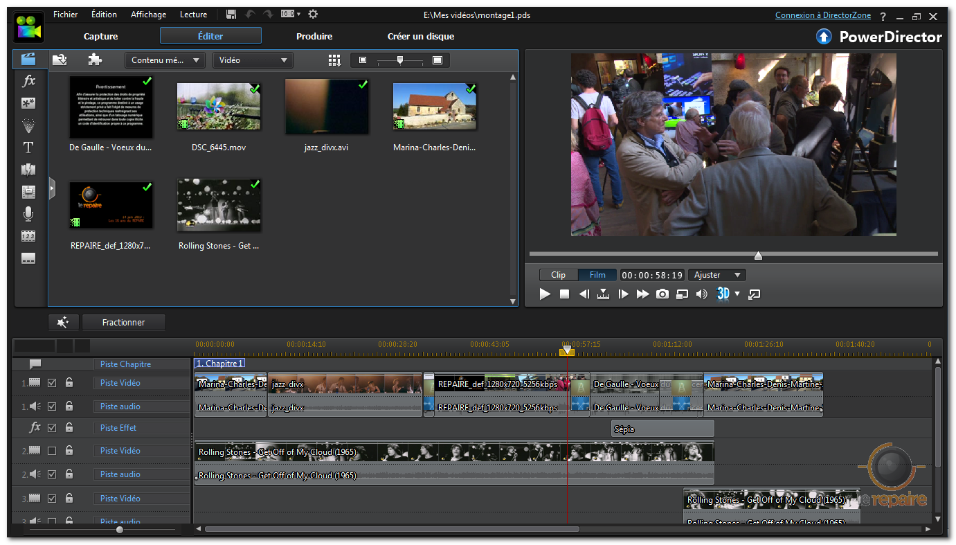Toggle audio track 2 checkbox

52,474
